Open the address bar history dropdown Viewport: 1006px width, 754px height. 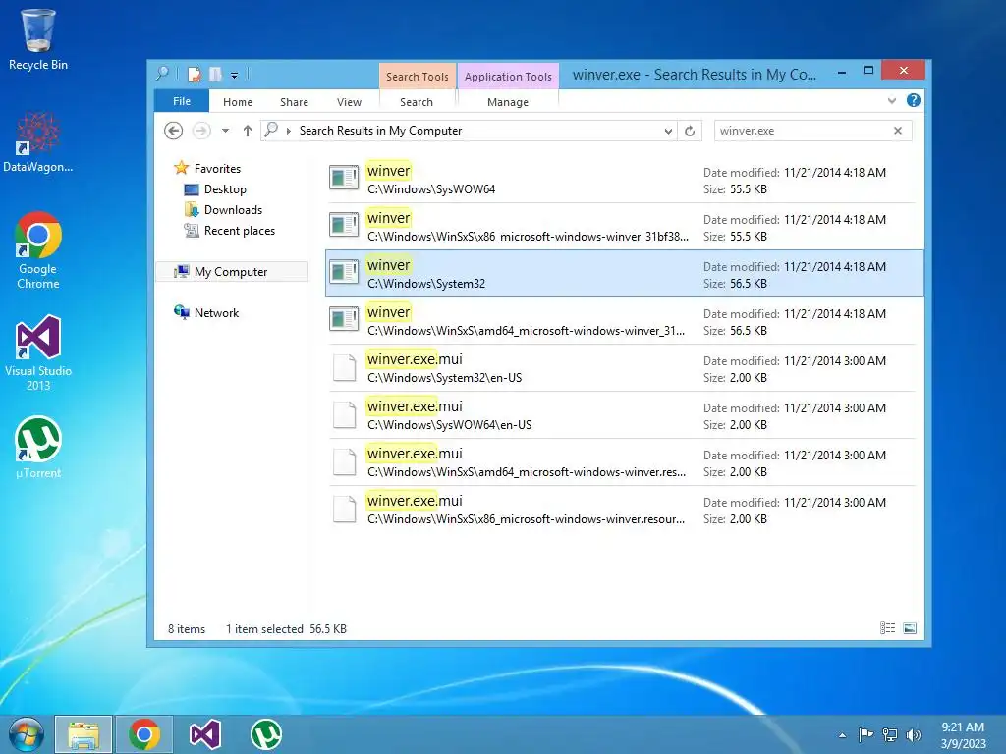point(668,131)
